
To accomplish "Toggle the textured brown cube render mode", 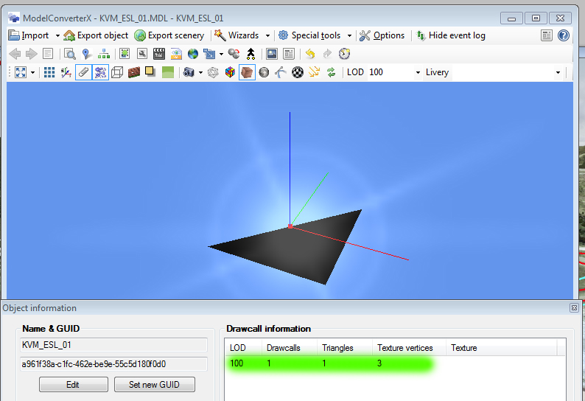I will [x=248, y=72].
